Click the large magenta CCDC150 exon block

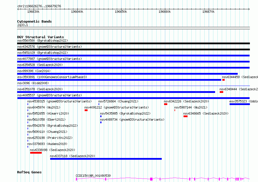click(151, 179)
